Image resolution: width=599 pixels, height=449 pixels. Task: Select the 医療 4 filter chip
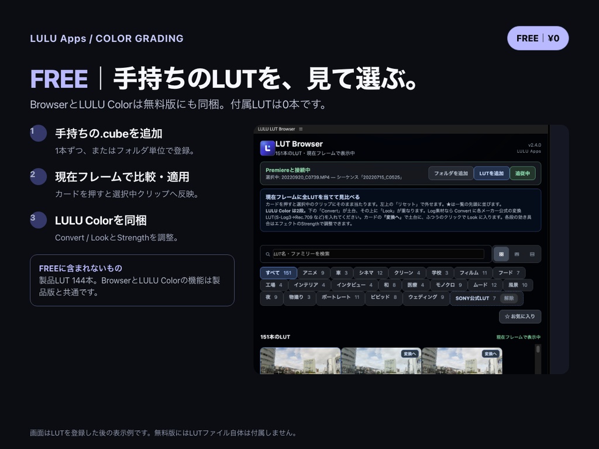(416, 285)
